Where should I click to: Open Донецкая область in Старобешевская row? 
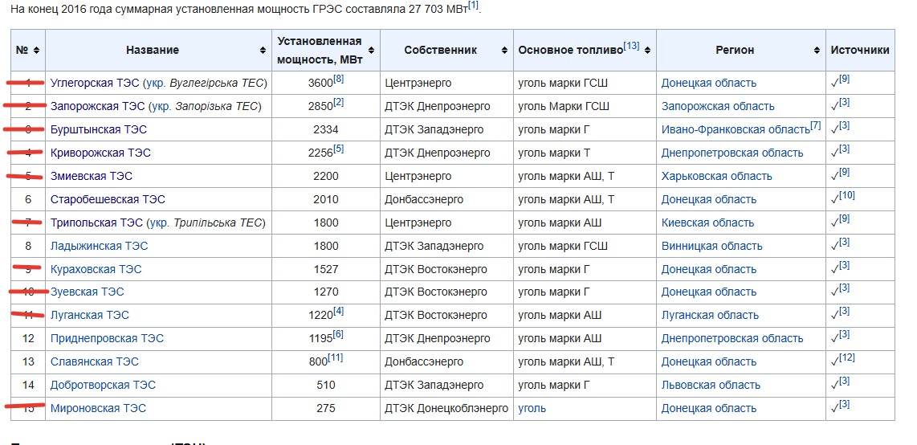click(x=709, y=199)
